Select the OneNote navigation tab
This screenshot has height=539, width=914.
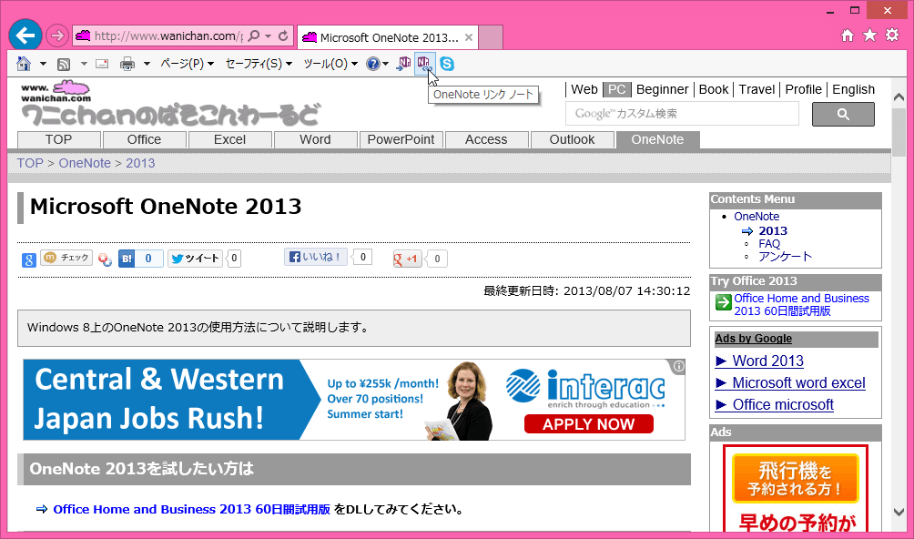pos(657,140)
